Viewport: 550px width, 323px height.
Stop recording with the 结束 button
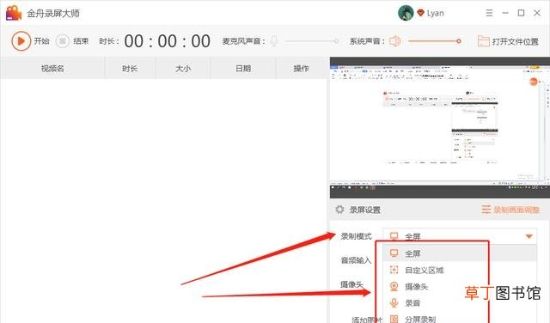point(63,41)
